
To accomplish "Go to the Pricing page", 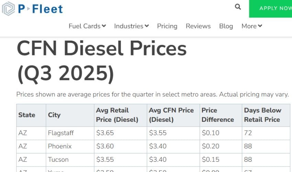I will 167,26.
